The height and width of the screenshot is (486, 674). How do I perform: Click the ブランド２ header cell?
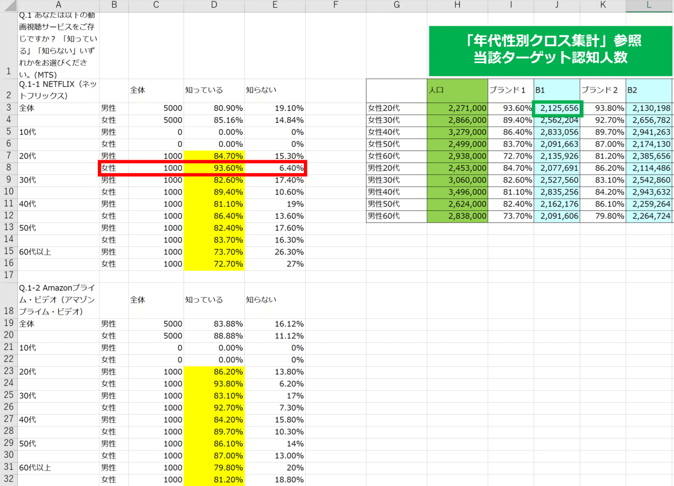(x=603, y=91)
